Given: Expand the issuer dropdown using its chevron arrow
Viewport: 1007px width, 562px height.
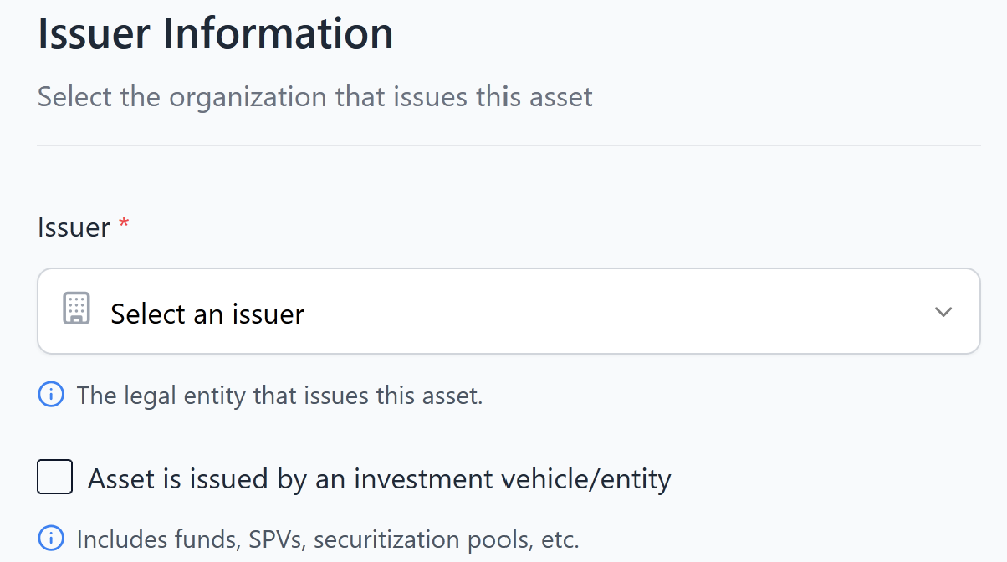Looking at the screenshot, I should (943, 312).
